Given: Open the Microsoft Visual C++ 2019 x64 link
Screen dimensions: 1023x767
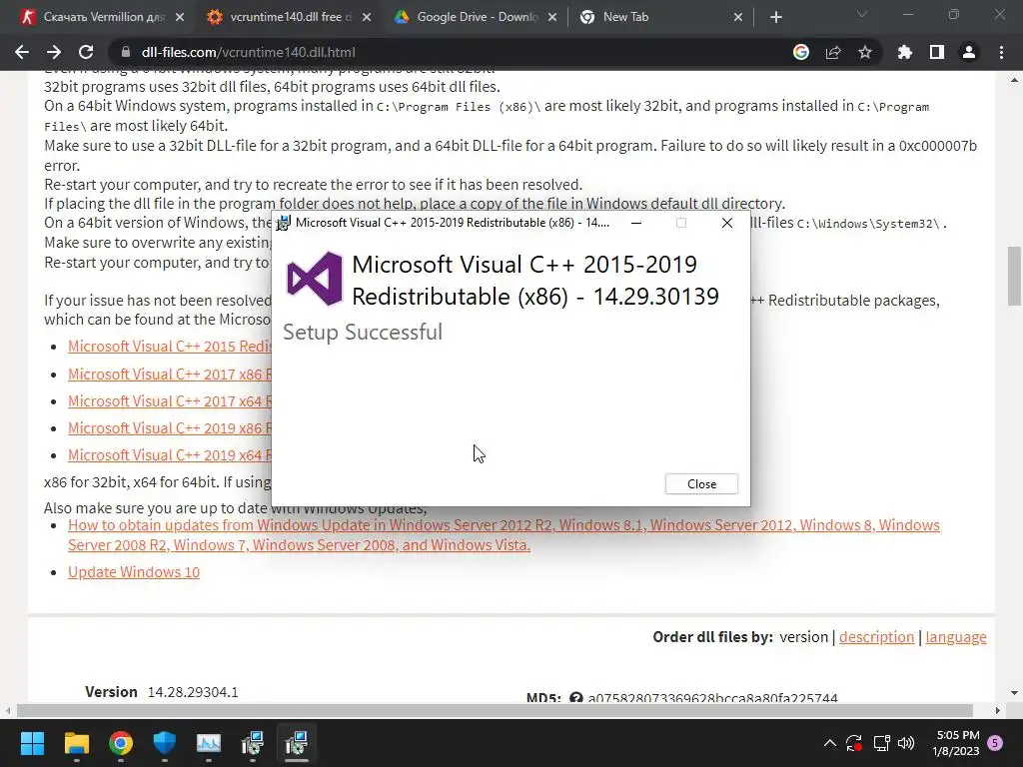Looking at the screenshot, I should click(170, 455).
